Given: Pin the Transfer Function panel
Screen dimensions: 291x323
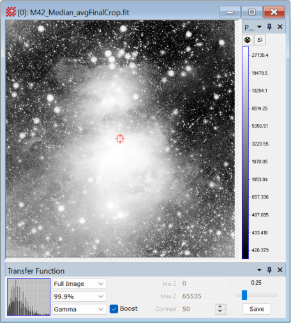Looking at the screenshot, I should (x=269, y=270).
